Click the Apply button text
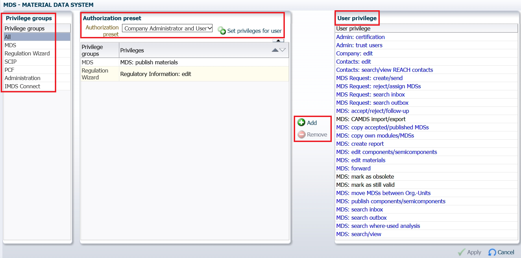Screen dimensions: 521x258 [x=474, y=252]
